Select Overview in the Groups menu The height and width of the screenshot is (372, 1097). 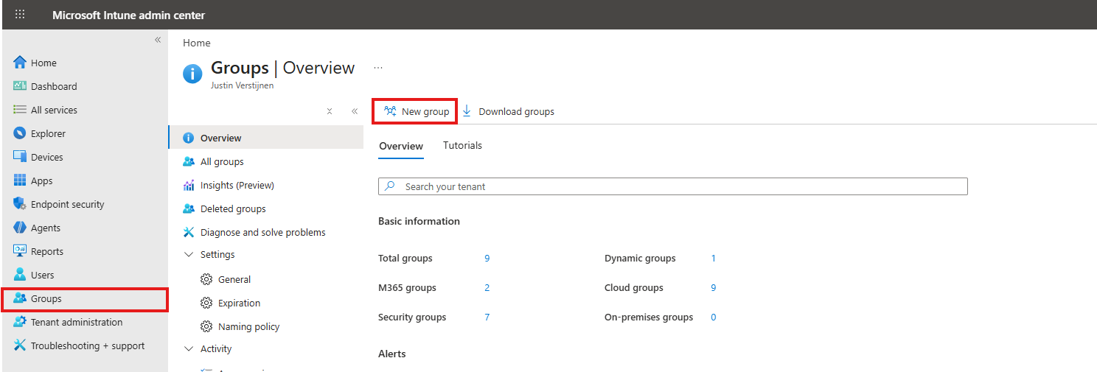coord(266,138)
